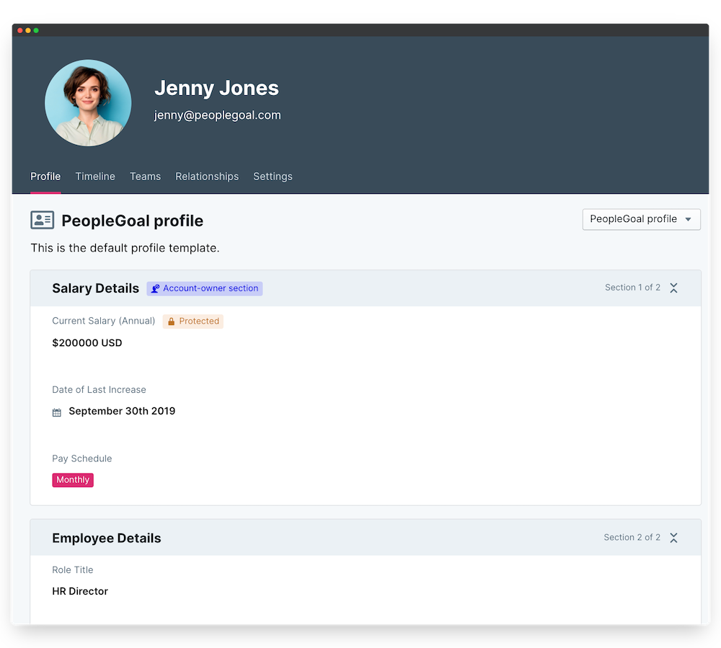Click the user key icon in Account-owner badge
The height and width of the screenshot is (648, 721).
[156, 288]
